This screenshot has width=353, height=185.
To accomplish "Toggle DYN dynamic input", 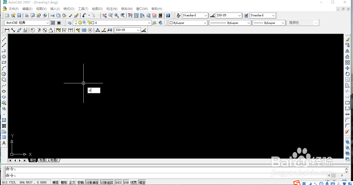I will (126, 182).
